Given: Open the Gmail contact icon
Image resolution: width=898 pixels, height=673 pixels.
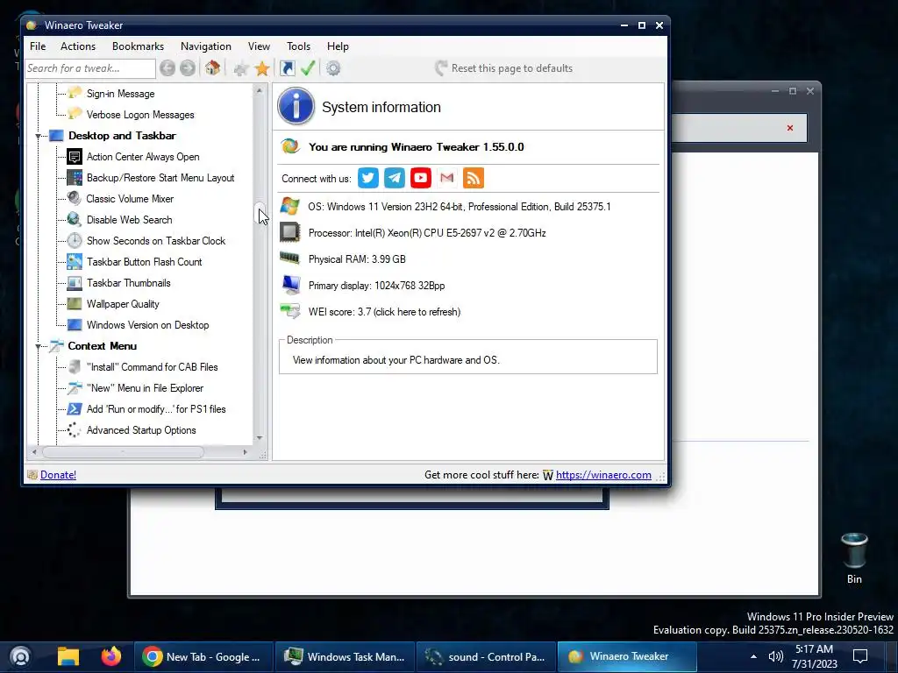Looking at the screenshot, I should (447, 178).
